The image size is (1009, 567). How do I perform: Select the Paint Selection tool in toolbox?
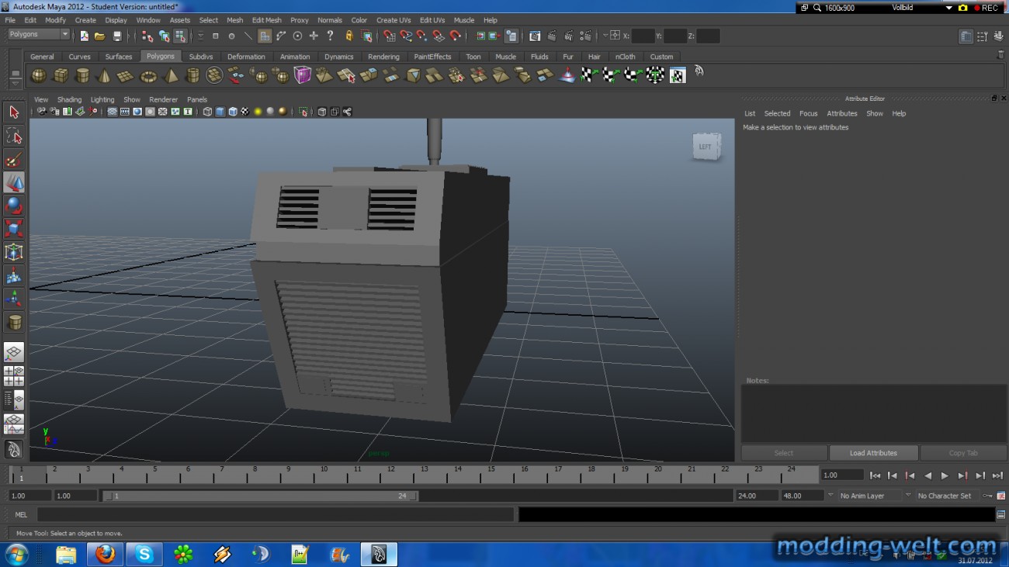[x=14, y=159]
